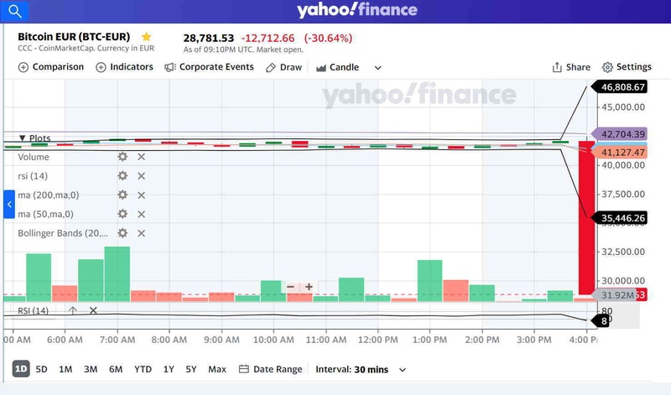
Task: Remove the ma (200,ma,0) plot
Action: [141, 195]
